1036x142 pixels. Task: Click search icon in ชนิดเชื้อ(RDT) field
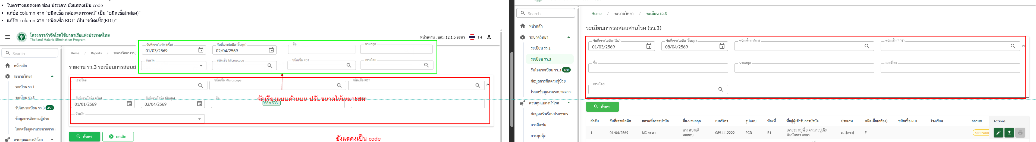point(1013,46)
